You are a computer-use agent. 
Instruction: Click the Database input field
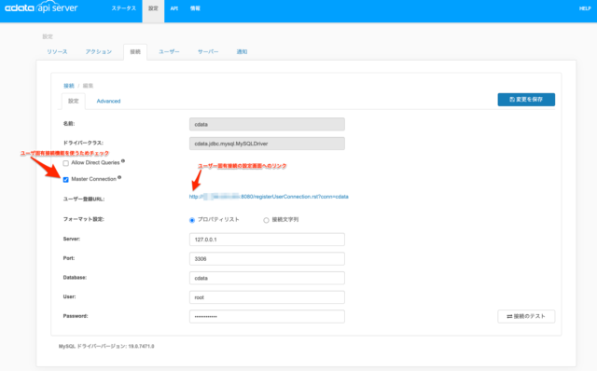(267, 278)
